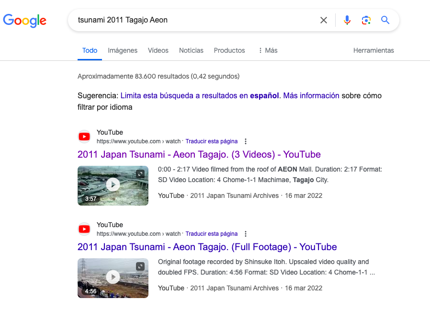Click 'Traducir esta página' on 'Full Footage' result
430x311 pixels.
click(x=212, y=234)
